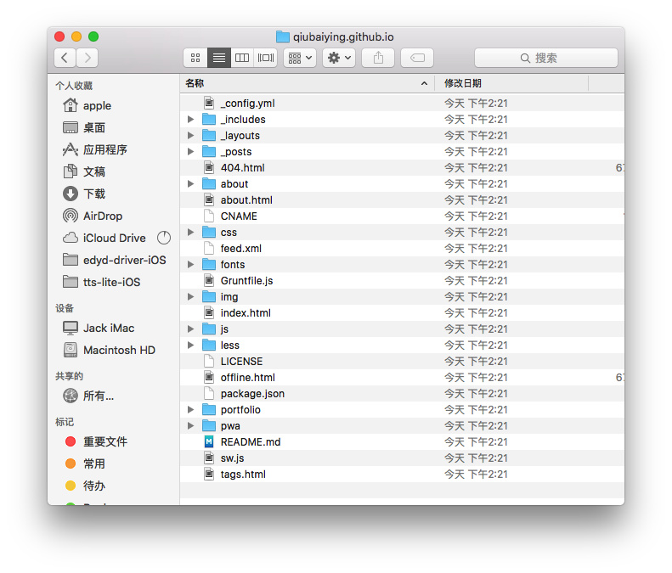Viewport: 672px width, 573px height.
Task: Select the LICENSE file
Action: pos(402,362)
